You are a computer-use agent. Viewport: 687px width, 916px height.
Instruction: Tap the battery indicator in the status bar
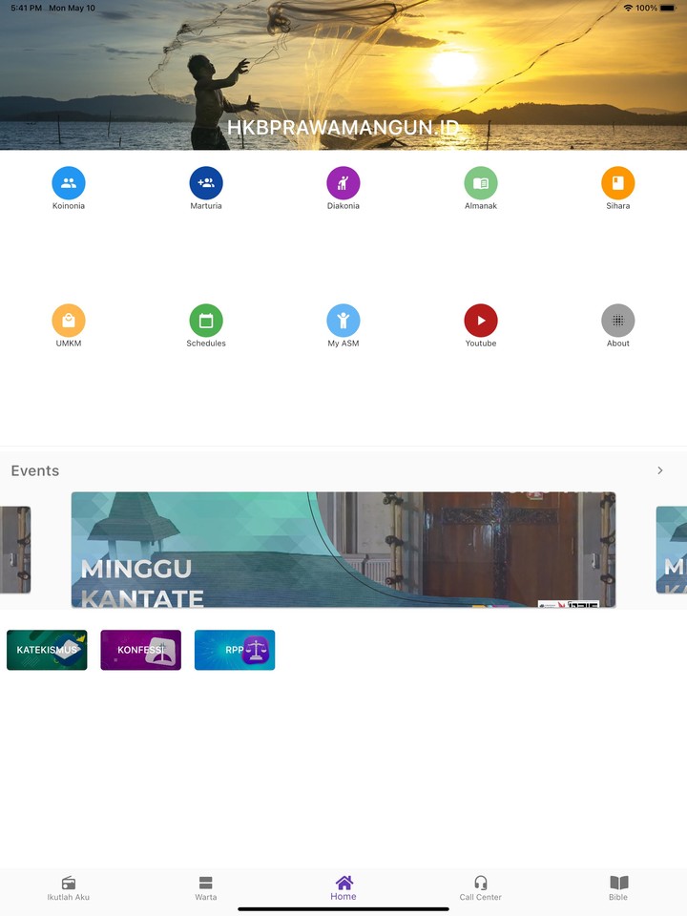tap(668, 9)
